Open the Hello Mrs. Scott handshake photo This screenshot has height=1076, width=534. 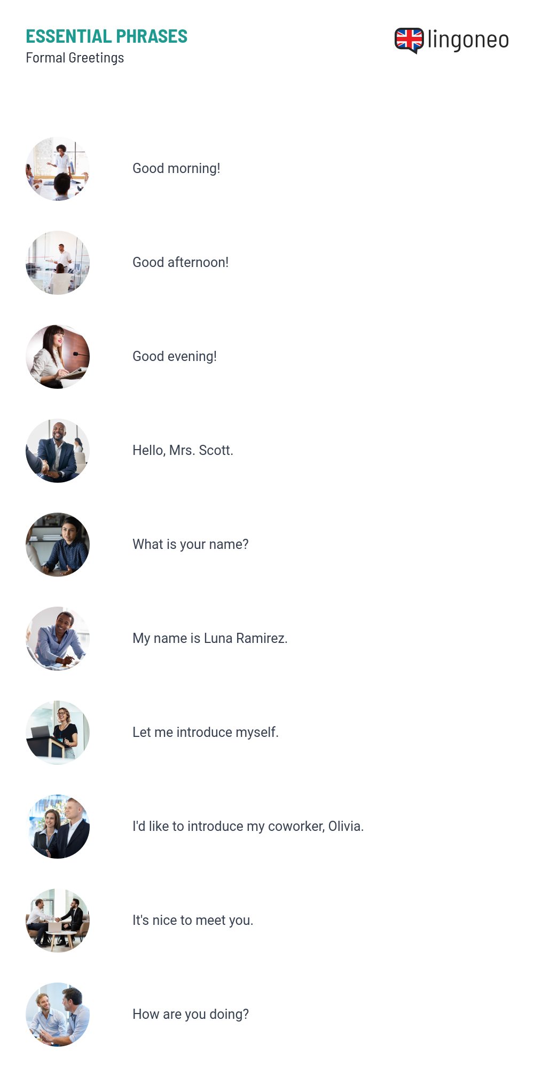58,451
